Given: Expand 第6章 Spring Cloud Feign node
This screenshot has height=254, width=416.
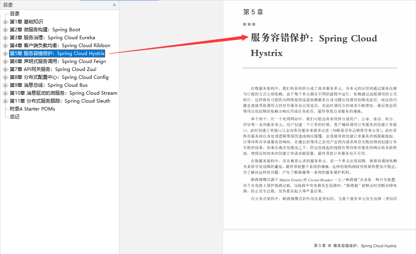Looking at the screenshot, I should click(x=5, y=61).
